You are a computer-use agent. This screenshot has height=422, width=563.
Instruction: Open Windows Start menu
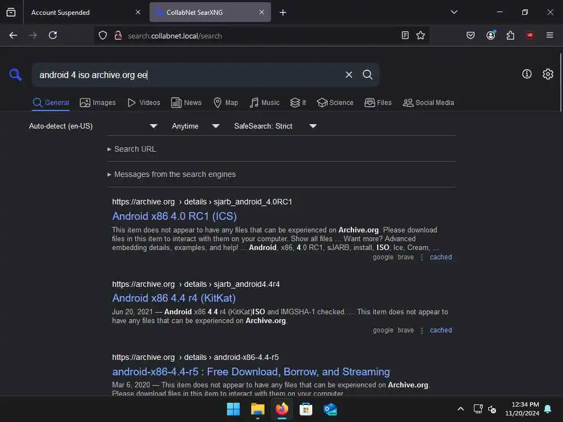coord(233,409)
